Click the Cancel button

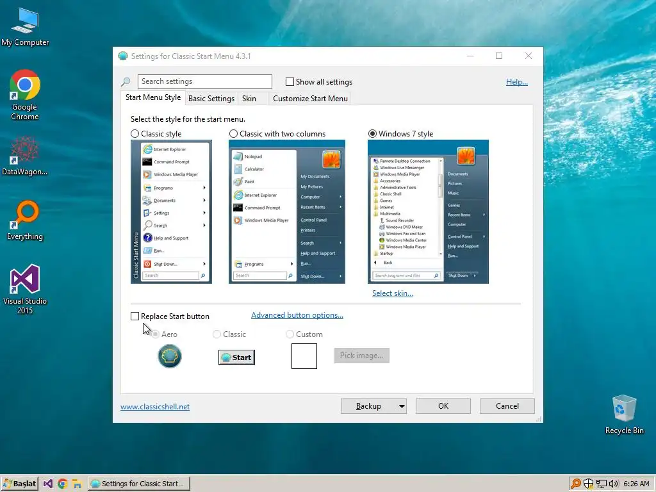507,406
